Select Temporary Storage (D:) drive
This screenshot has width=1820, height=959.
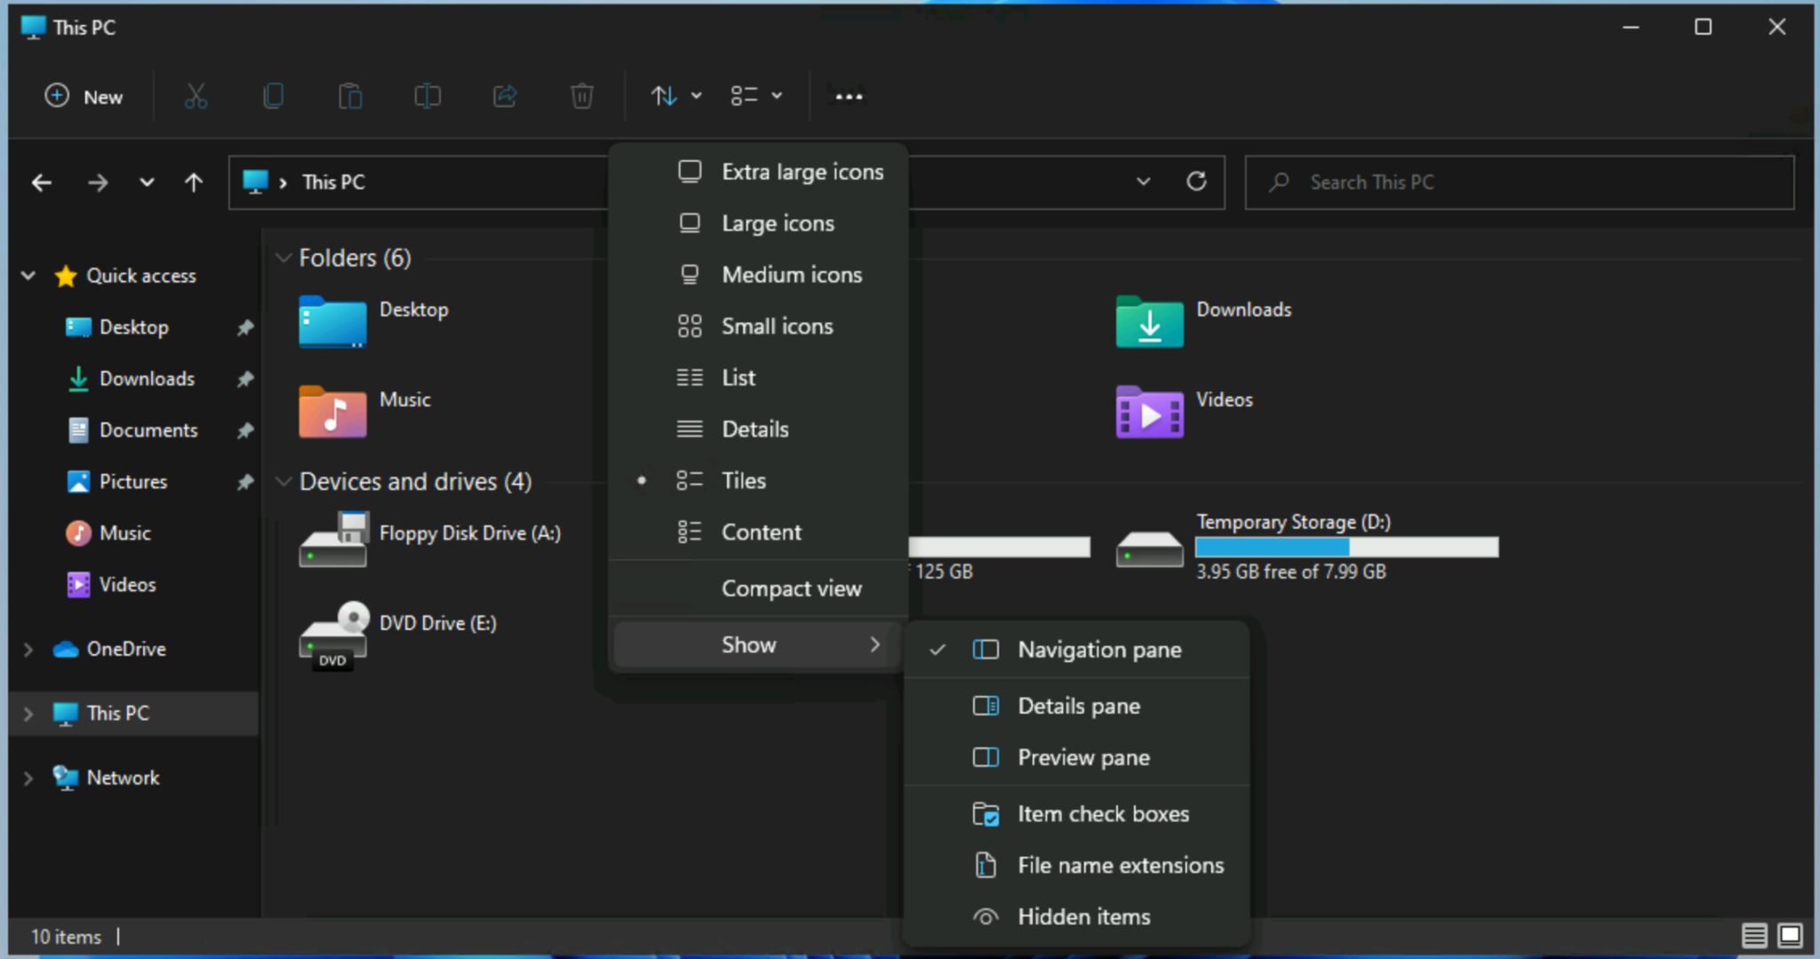click(1306, 546)
